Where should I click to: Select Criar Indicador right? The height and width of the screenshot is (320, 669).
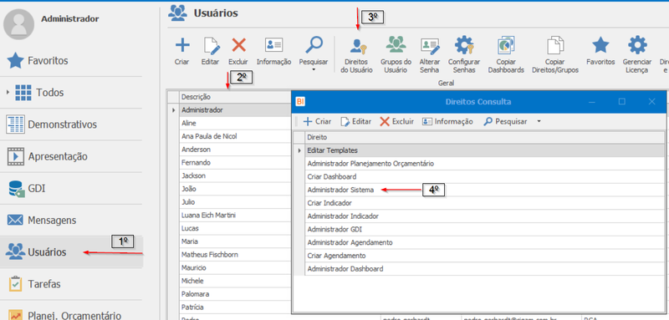pyautogui.click(x=485, y=203)
